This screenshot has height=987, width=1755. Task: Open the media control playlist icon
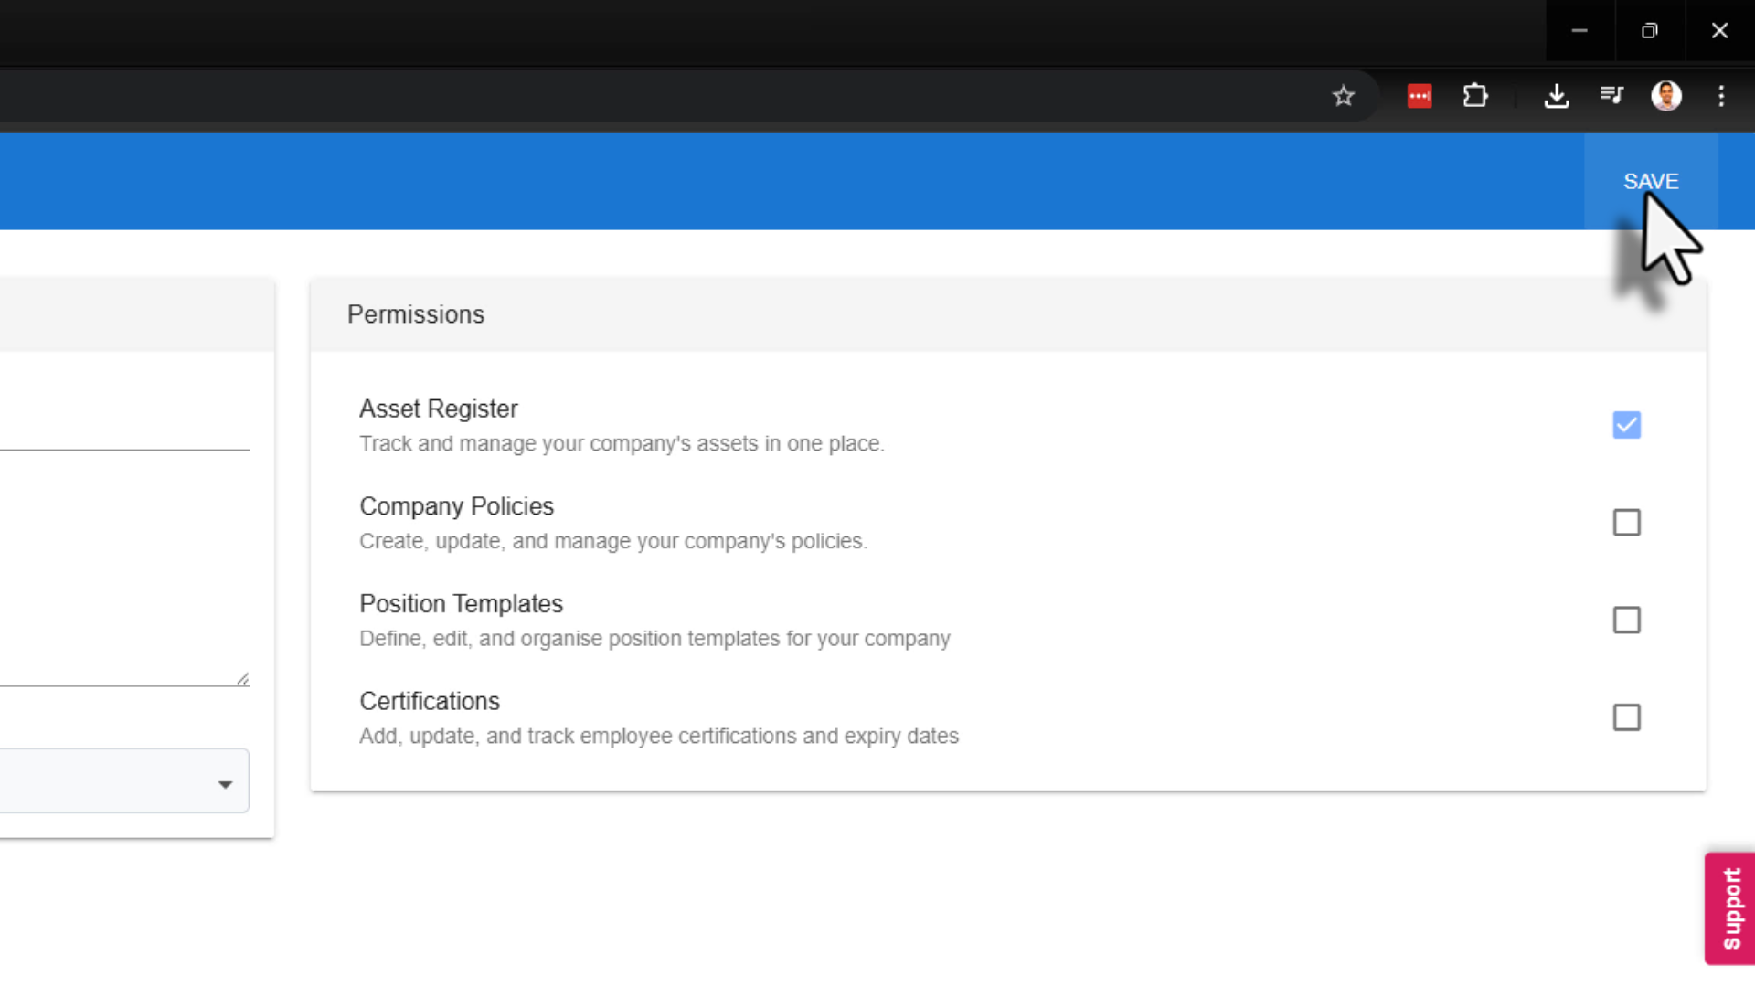1611,95
